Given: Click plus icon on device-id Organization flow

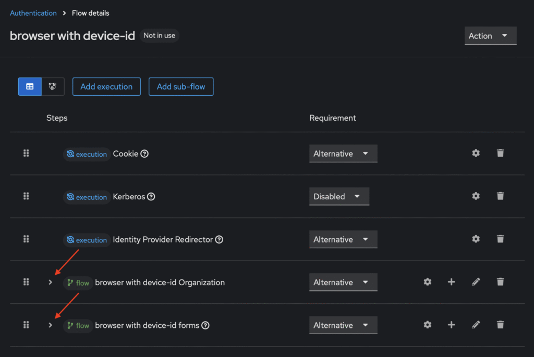Looking at the screenshot, I should coord(451,282).
